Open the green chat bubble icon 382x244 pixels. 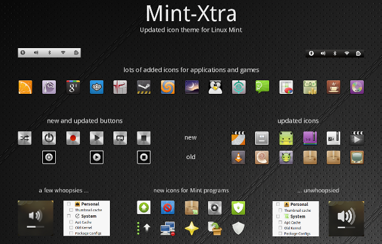click(262, 87)
